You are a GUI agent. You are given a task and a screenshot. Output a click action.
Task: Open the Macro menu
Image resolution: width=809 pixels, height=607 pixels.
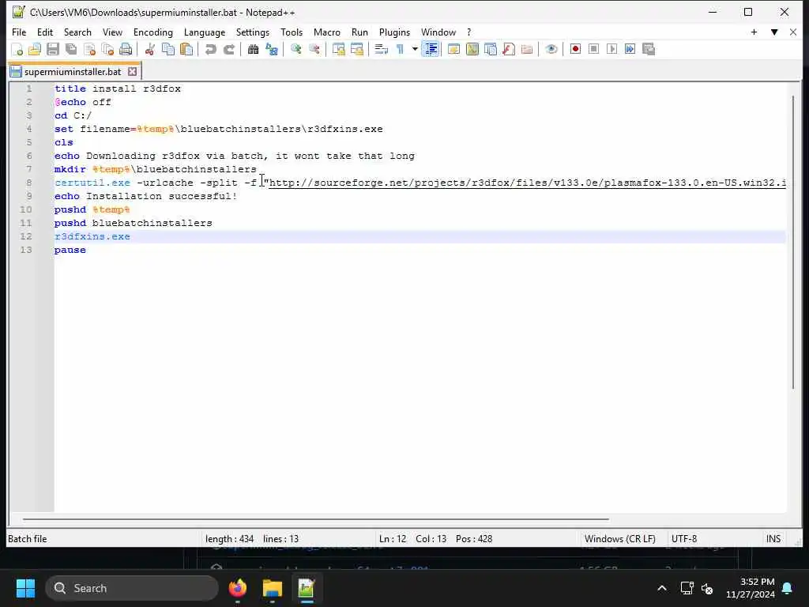coord(326,32)
